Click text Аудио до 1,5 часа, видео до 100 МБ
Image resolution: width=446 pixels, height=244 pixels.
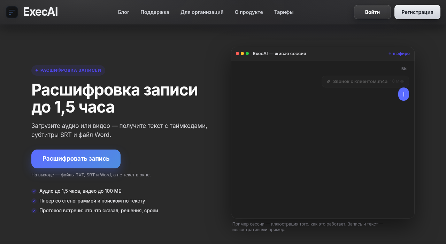[80, 191]
